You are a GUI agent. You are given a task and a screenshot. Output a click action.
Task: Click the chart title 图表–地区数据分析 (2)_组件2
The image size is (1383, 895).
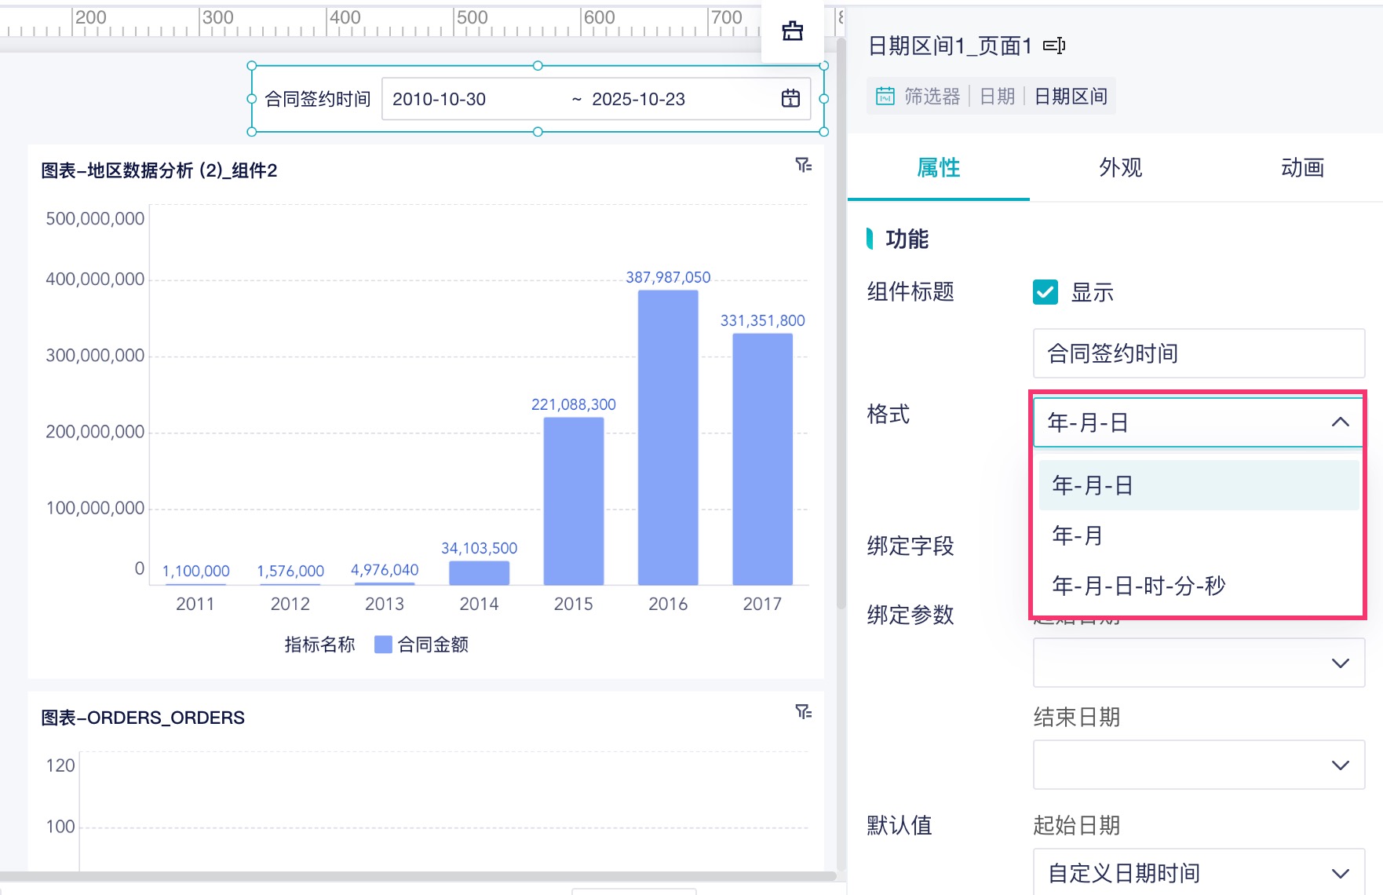tap(159, 170)
